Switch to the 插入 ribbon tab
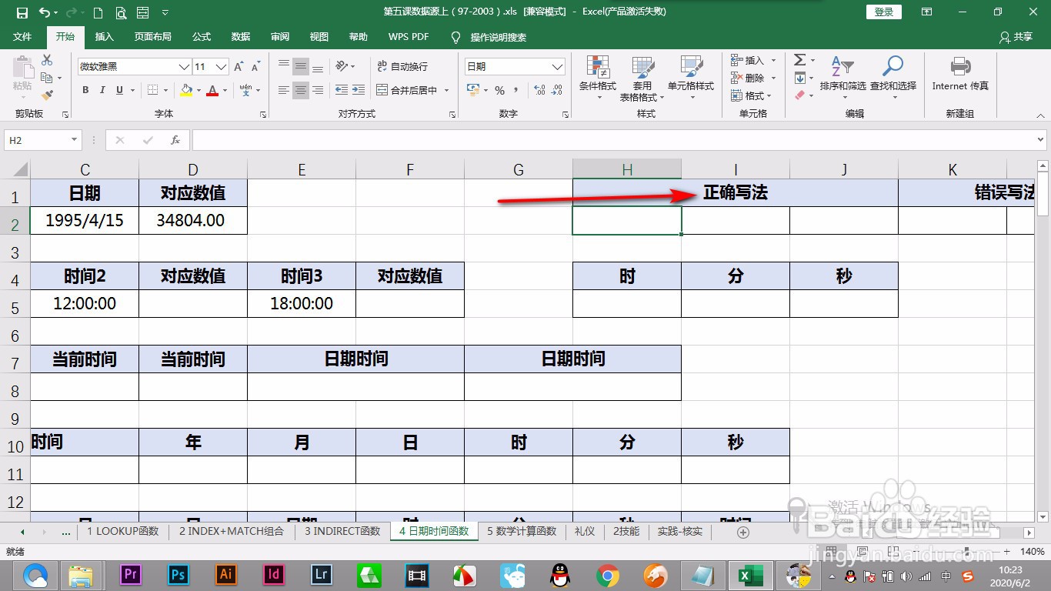1051x591 pixels. (105, 36)
